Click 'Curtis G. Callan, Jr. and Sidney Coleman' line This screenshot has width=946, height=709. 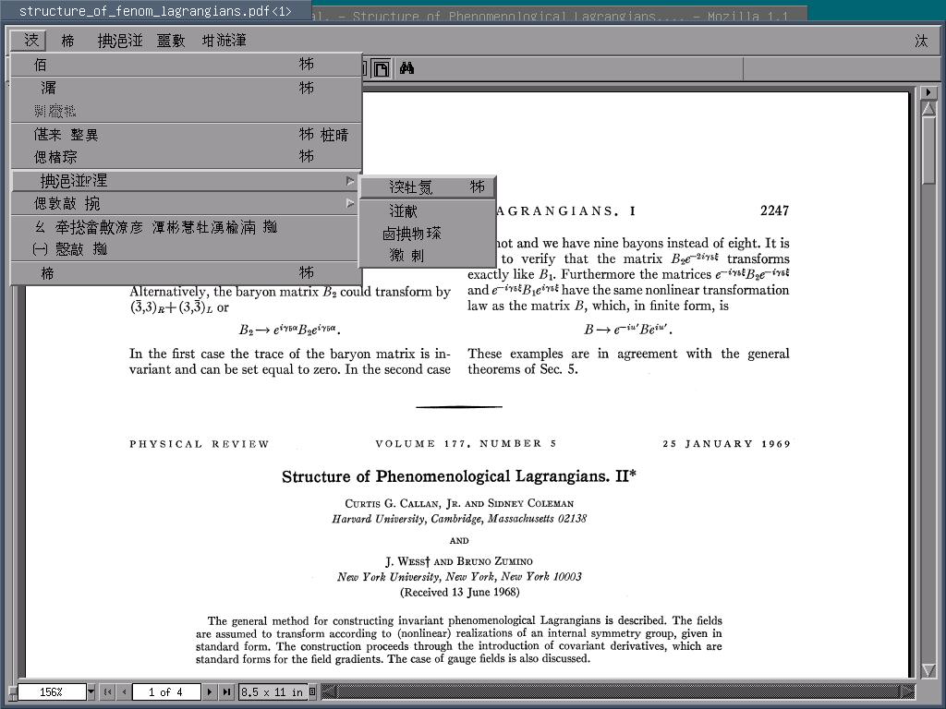(459, 503)
